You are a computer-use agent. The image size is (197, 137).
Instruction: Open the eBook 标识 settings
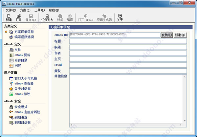20,94
